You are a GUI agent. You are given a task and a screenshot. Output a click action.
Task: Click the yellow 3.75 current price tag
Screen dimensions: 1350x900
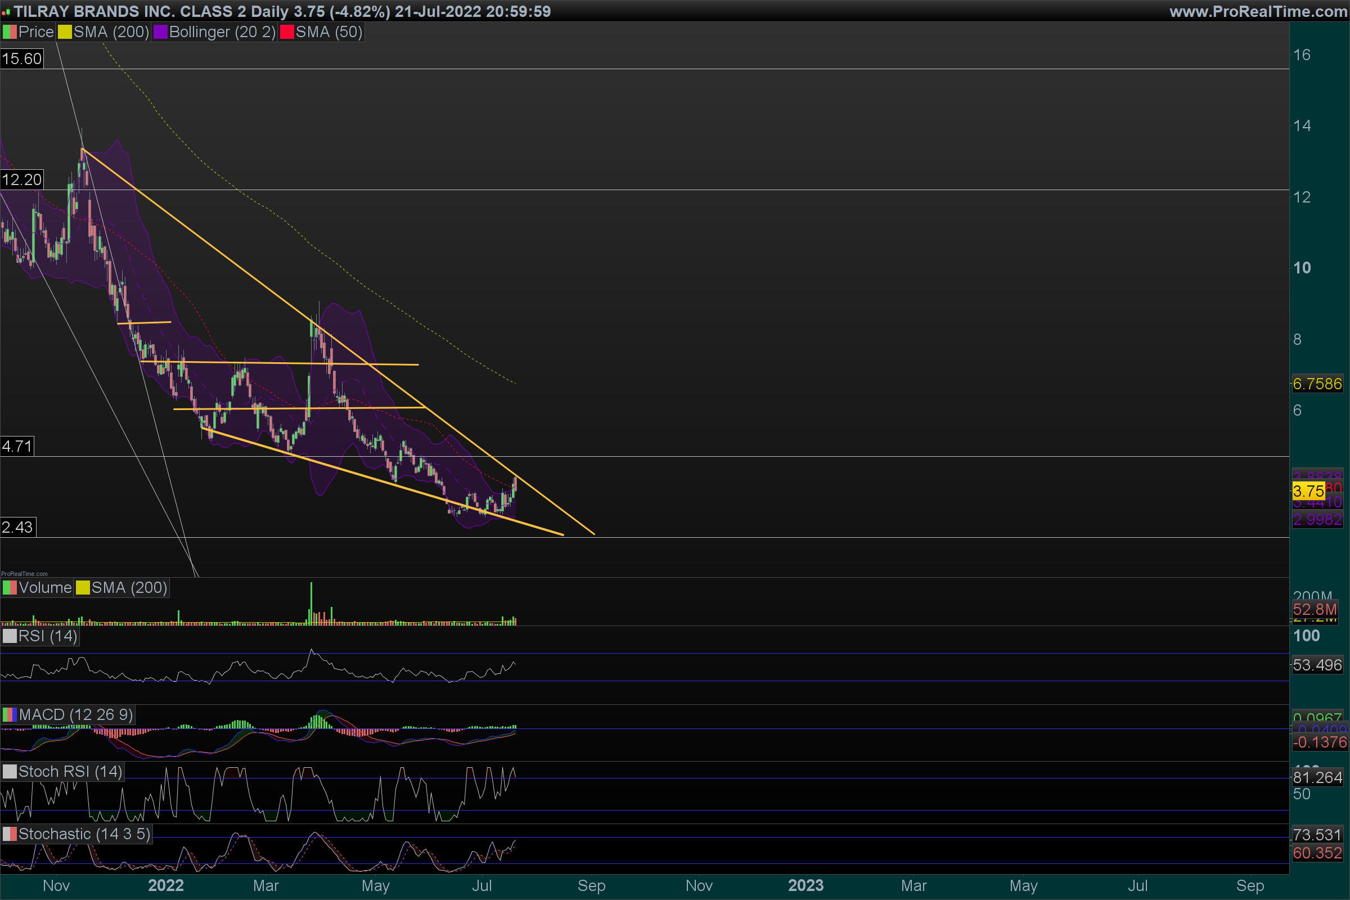tap(1308, 491)
